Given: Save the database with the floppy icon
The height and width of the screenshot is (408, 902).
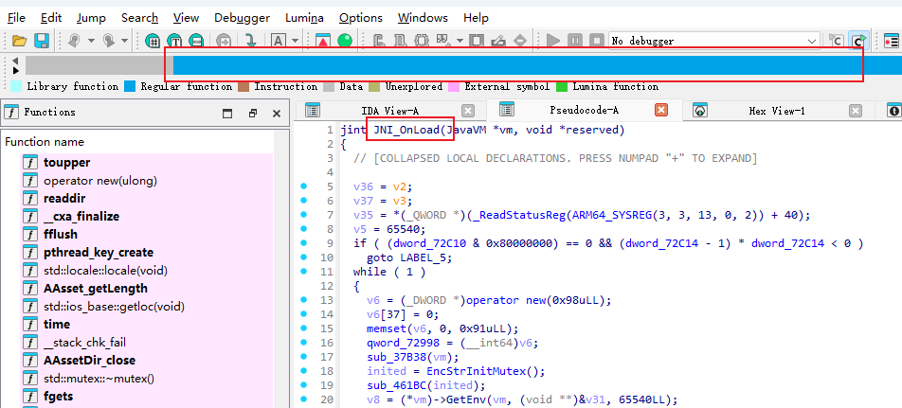Looking at the screenshot, I should 42,41.
